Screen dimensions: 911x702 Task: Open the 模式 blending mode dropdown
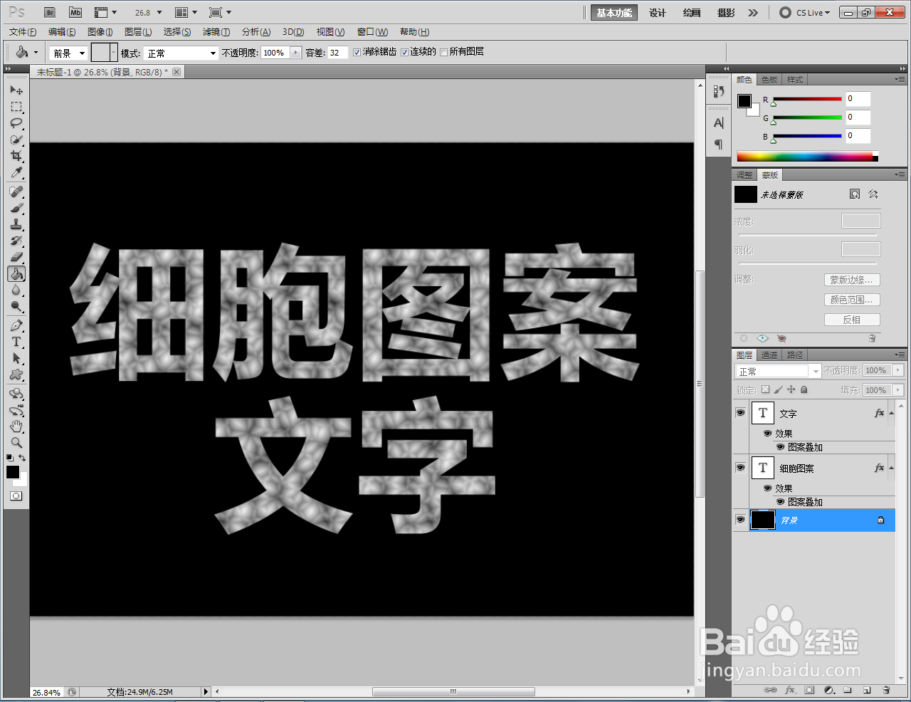coord(181,52)
